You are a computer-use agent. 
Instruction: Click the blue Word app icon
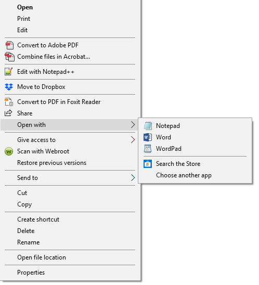point(148,137)
